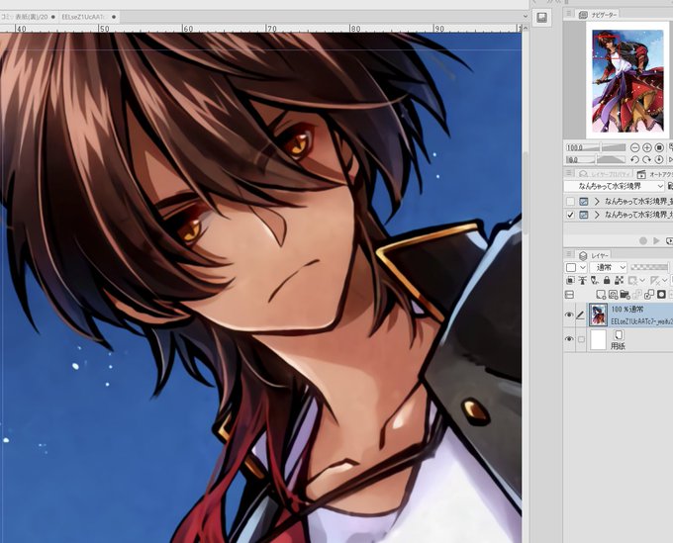This screenshot has width=673, height=543.
Task: Click transfer to lower layer icon
Action: click(x=637, y=294)
